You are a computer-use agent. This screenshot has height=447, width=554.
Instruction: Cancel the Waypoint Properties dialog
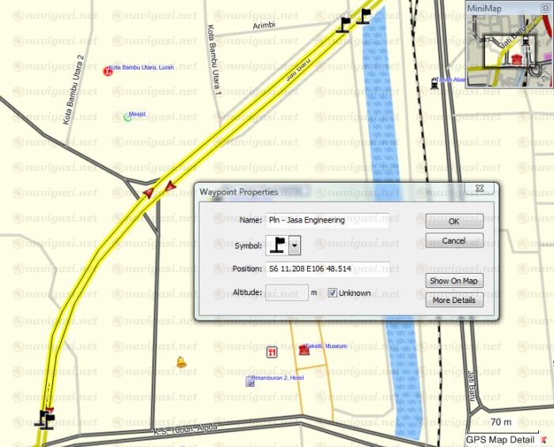click(x=453, y=241)
